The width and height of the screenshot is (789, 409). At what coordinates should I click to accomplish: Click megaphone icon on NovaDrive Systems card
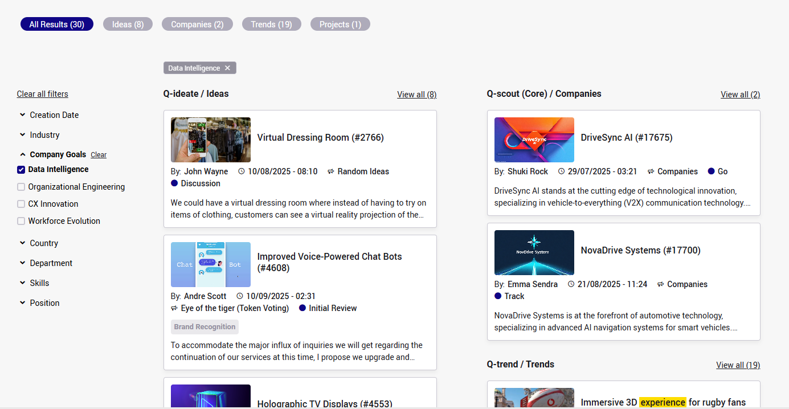point(661,284)
